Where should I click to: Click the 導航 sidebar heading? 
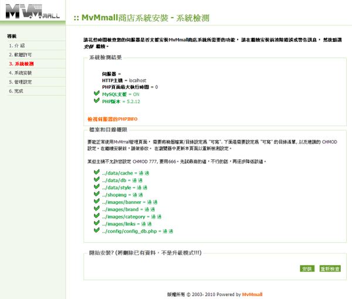(x=12, y=36)
